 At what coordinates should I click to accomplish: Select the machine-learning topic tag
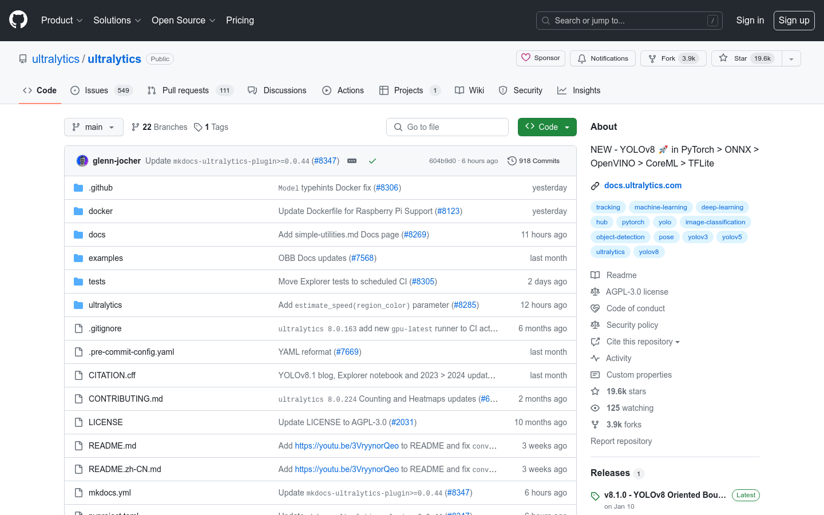pos(660,207)
